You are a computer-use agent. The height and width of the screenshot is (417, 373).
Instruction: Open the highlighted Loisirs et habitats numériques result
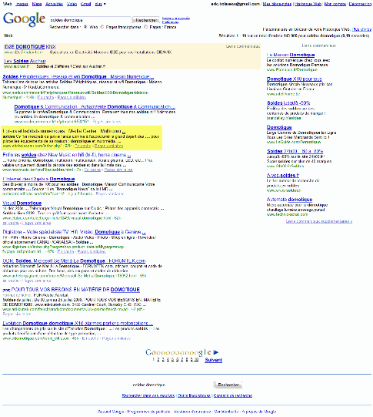64,131
